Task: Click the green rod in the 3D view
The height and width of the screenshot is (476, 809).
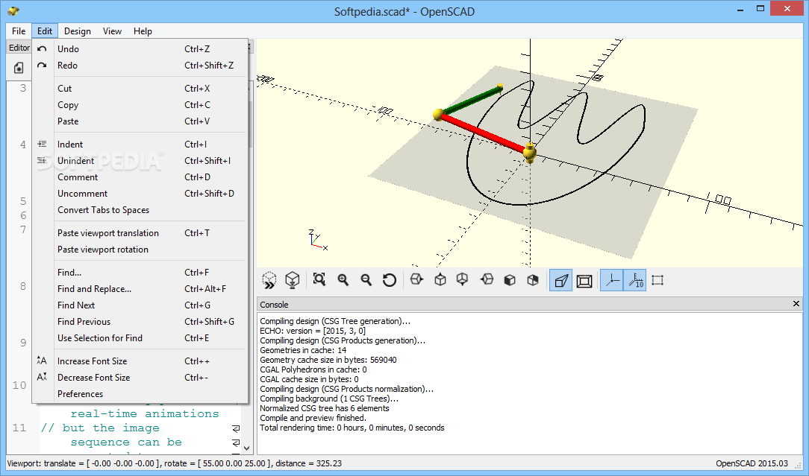Action: tap(471, 100)
